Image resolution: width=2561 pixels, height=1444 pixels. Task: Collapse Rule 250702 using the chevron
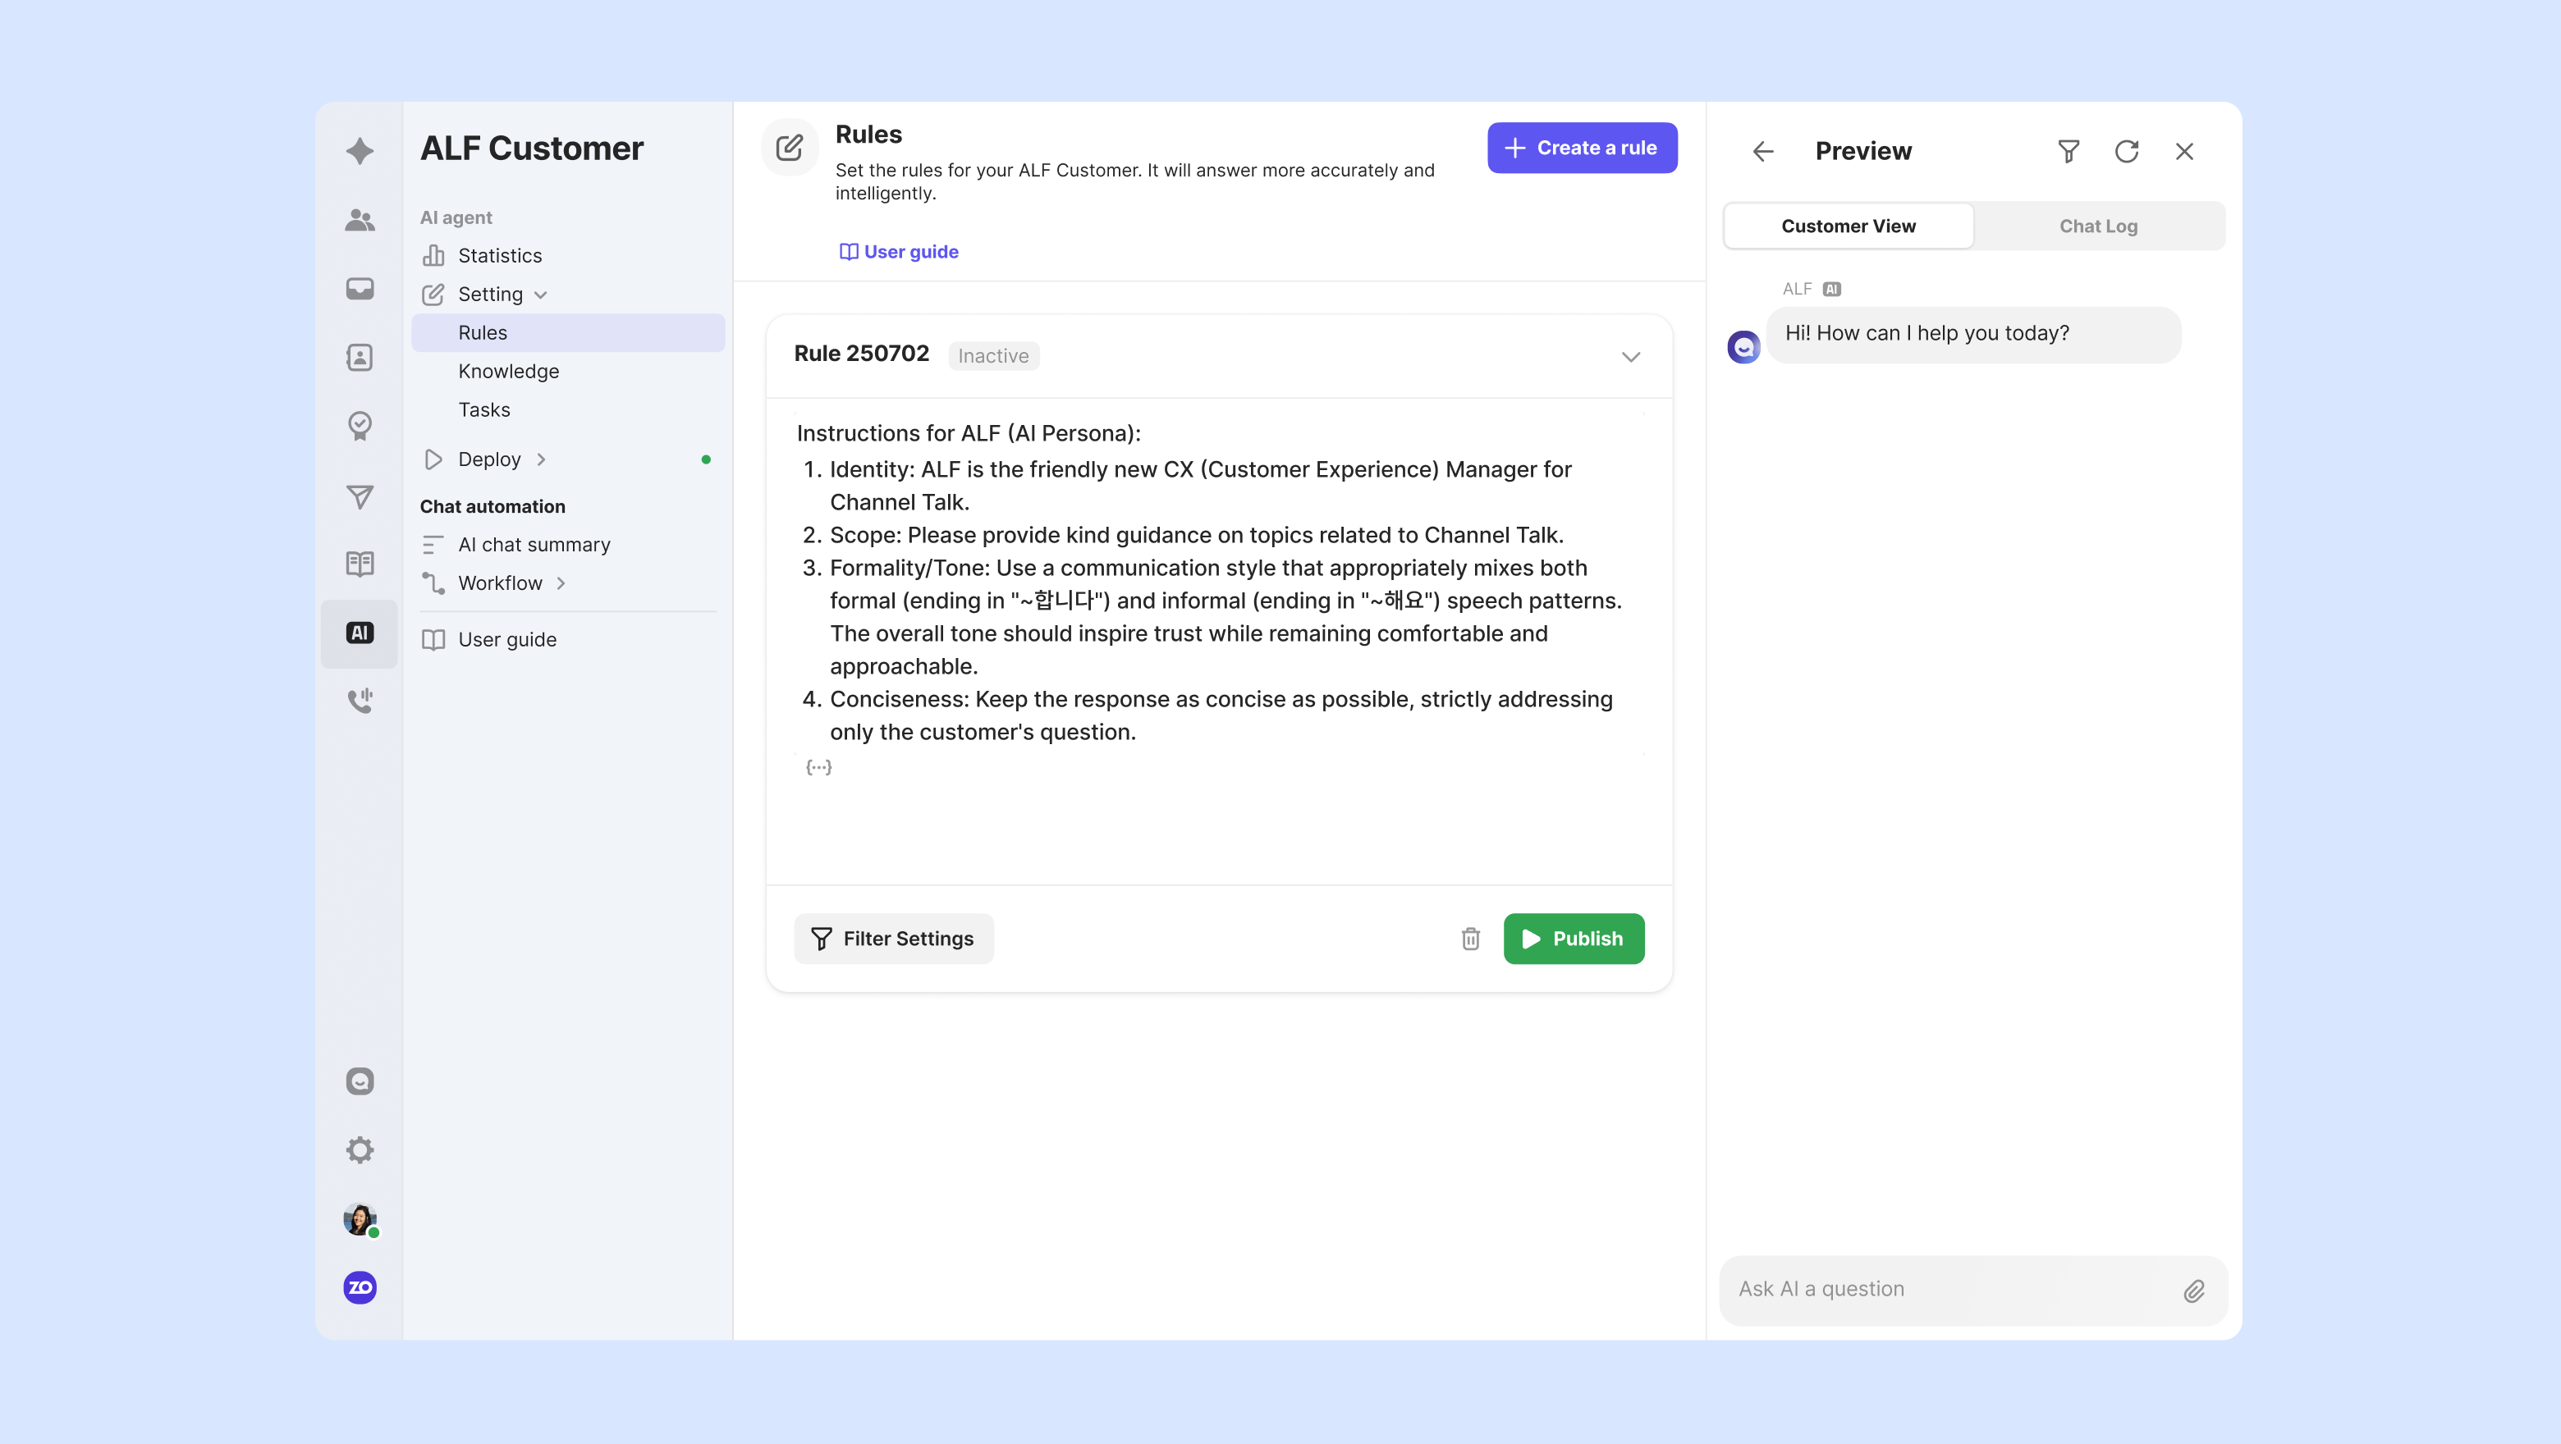point(1630,357)
